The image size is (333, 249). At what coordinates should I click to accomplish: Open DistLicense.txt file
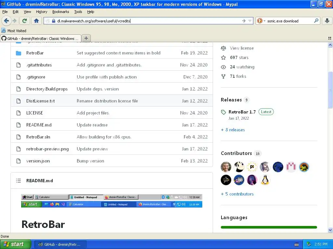coord(40,101)
